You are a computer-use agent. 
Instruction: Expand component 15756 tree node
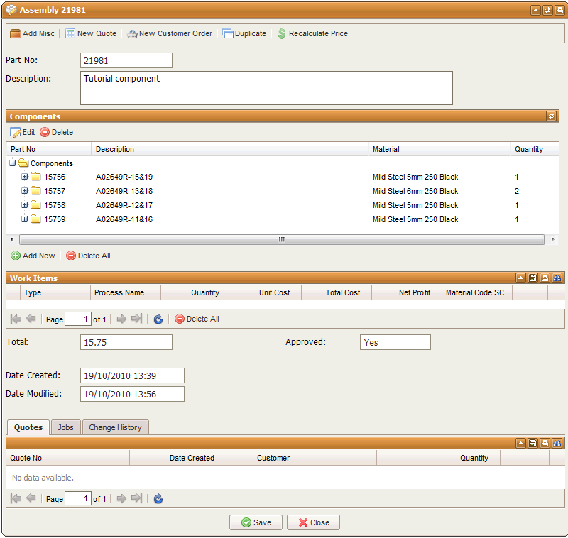25,177
